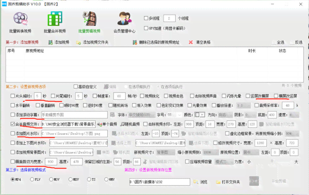This screenshot has width=309, height=195.
Task: Enable 多线程 checkbox
Action: [146, 18]
